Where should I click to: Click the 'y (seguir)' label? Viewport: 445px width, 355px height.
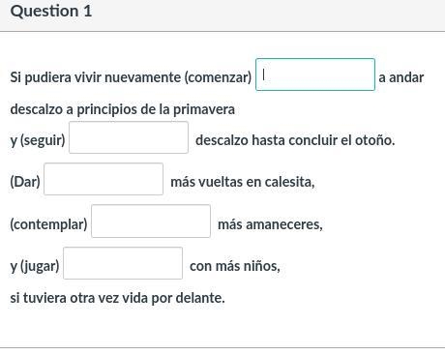(x=38, y=140)
